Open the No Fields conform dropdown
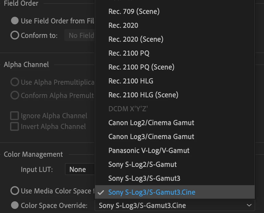This screenshot has height=213, width=264. [x=79, y=35]
